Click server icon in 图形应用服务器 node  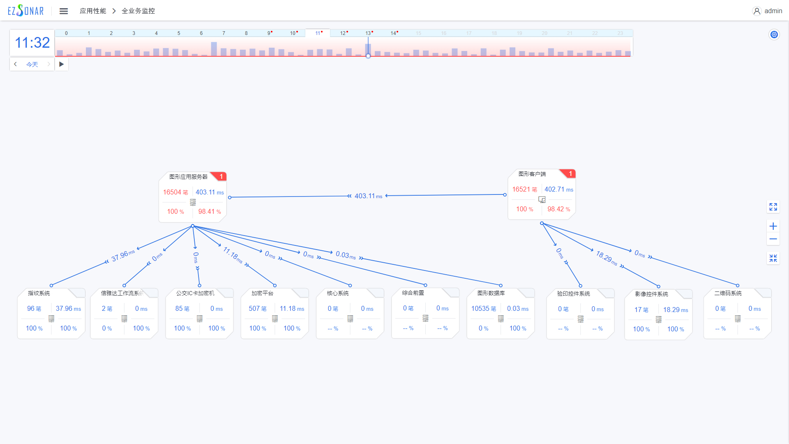click(193, 202)
